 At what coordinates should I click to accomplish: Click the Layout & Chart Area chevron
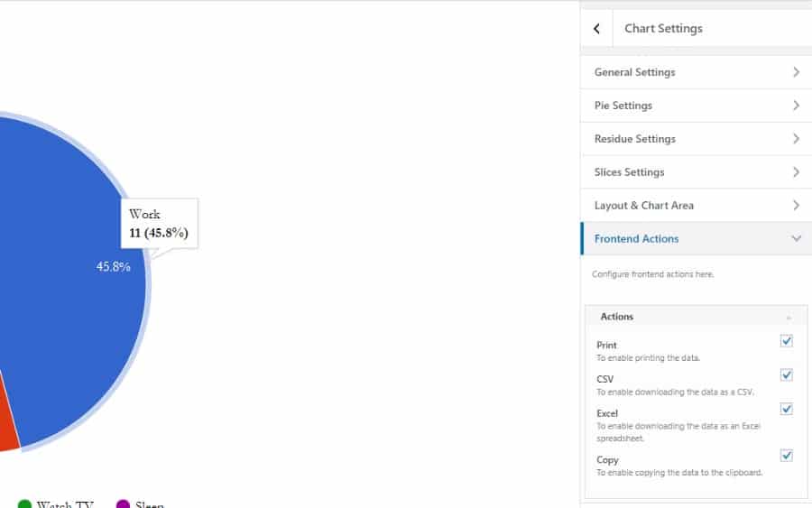pos(796,206)
